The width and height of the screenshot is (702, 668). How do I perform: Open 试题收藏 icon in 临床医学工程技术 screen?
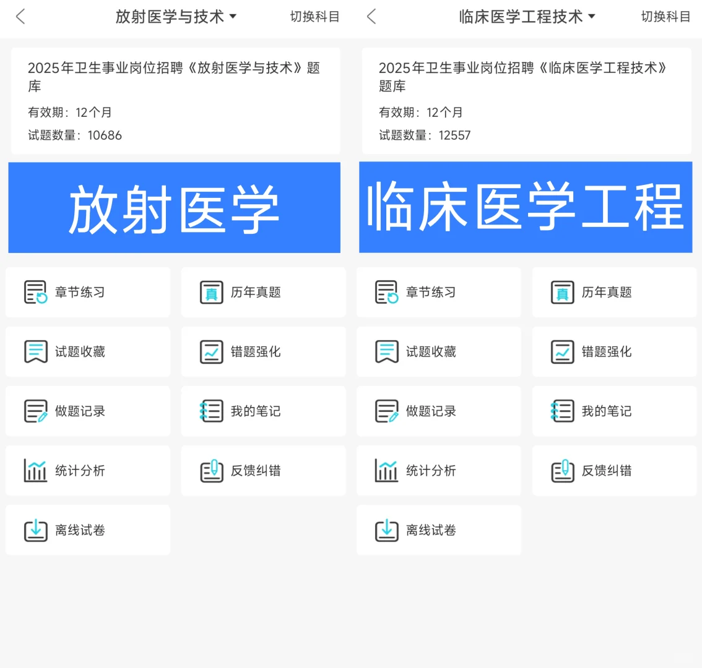pos(387,352)
